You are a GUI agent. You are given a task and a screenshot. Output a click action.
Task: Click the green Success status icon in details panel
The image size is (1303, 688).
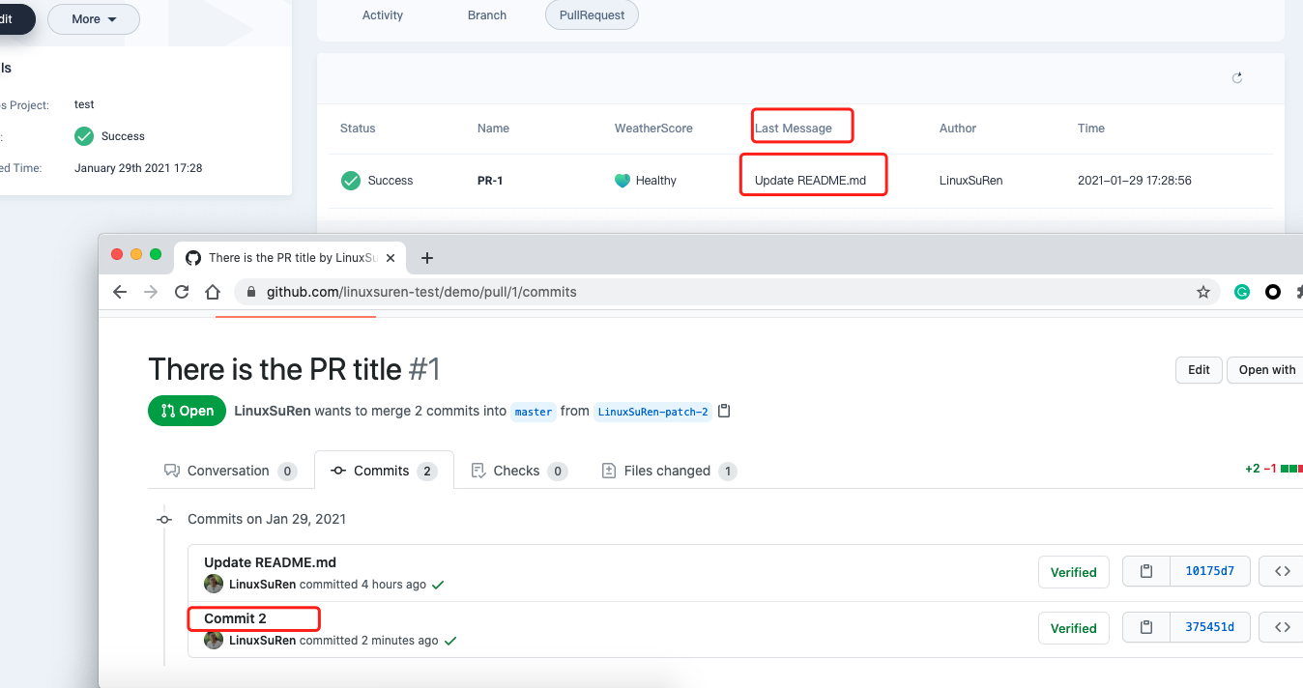84,136
